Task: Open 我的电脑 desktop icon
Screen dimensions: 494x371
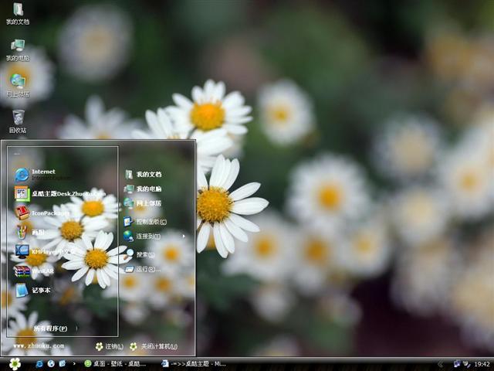Action: coord(18,49)
